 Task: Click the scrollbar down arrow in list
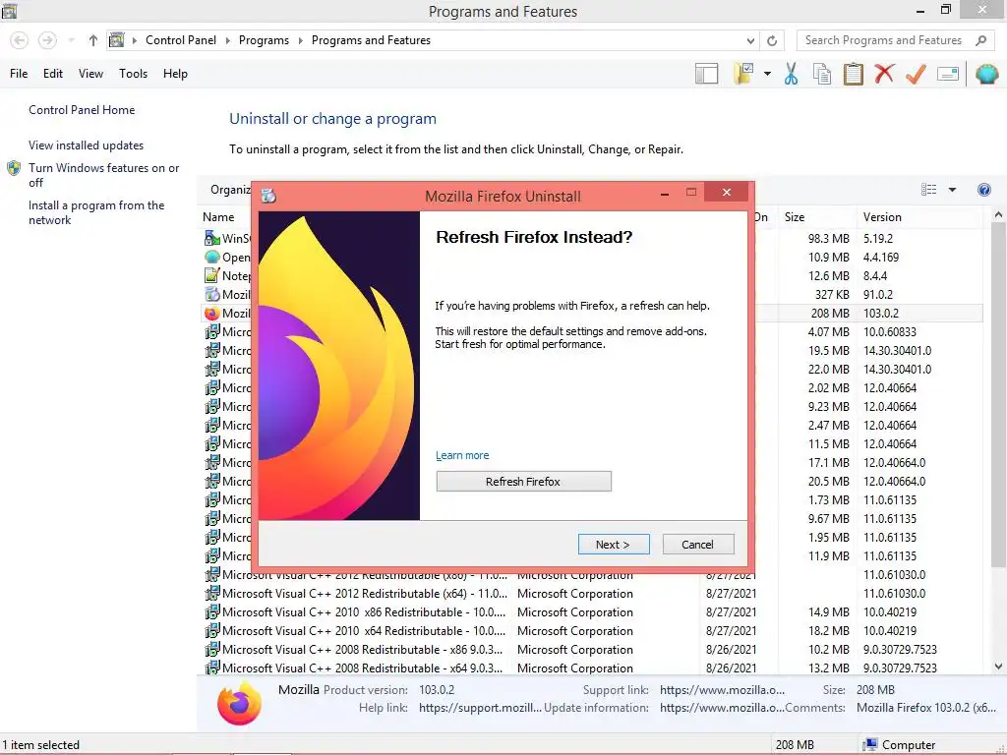[998, 667]
